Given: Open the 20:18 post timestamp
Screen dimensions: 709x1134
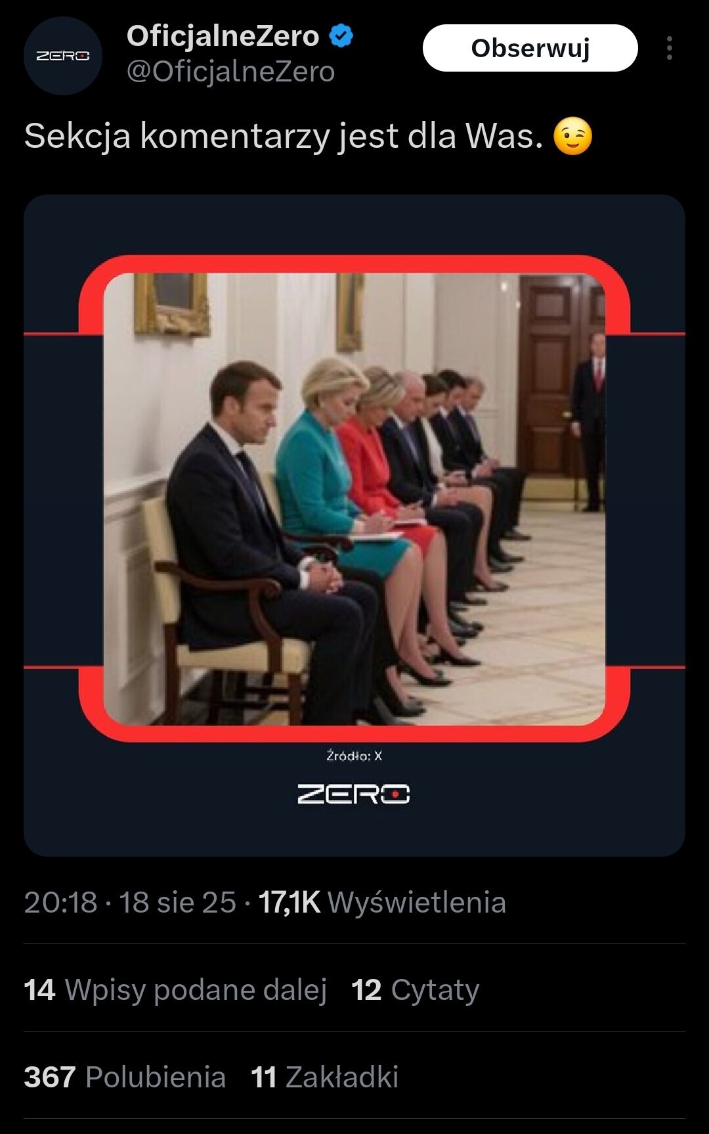Looking at the screenshot, I should [x=60, y=902].
